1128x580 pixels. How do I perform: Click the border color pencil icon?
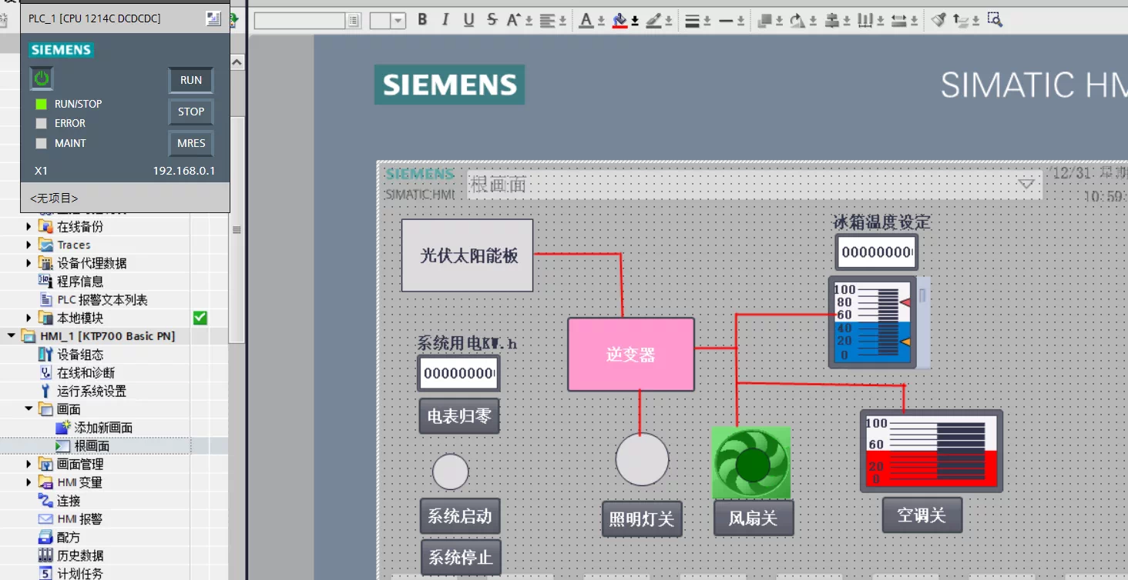coord(654,21)
